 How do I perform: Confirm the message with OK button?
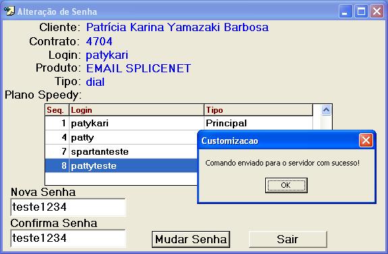coord(286,185)
